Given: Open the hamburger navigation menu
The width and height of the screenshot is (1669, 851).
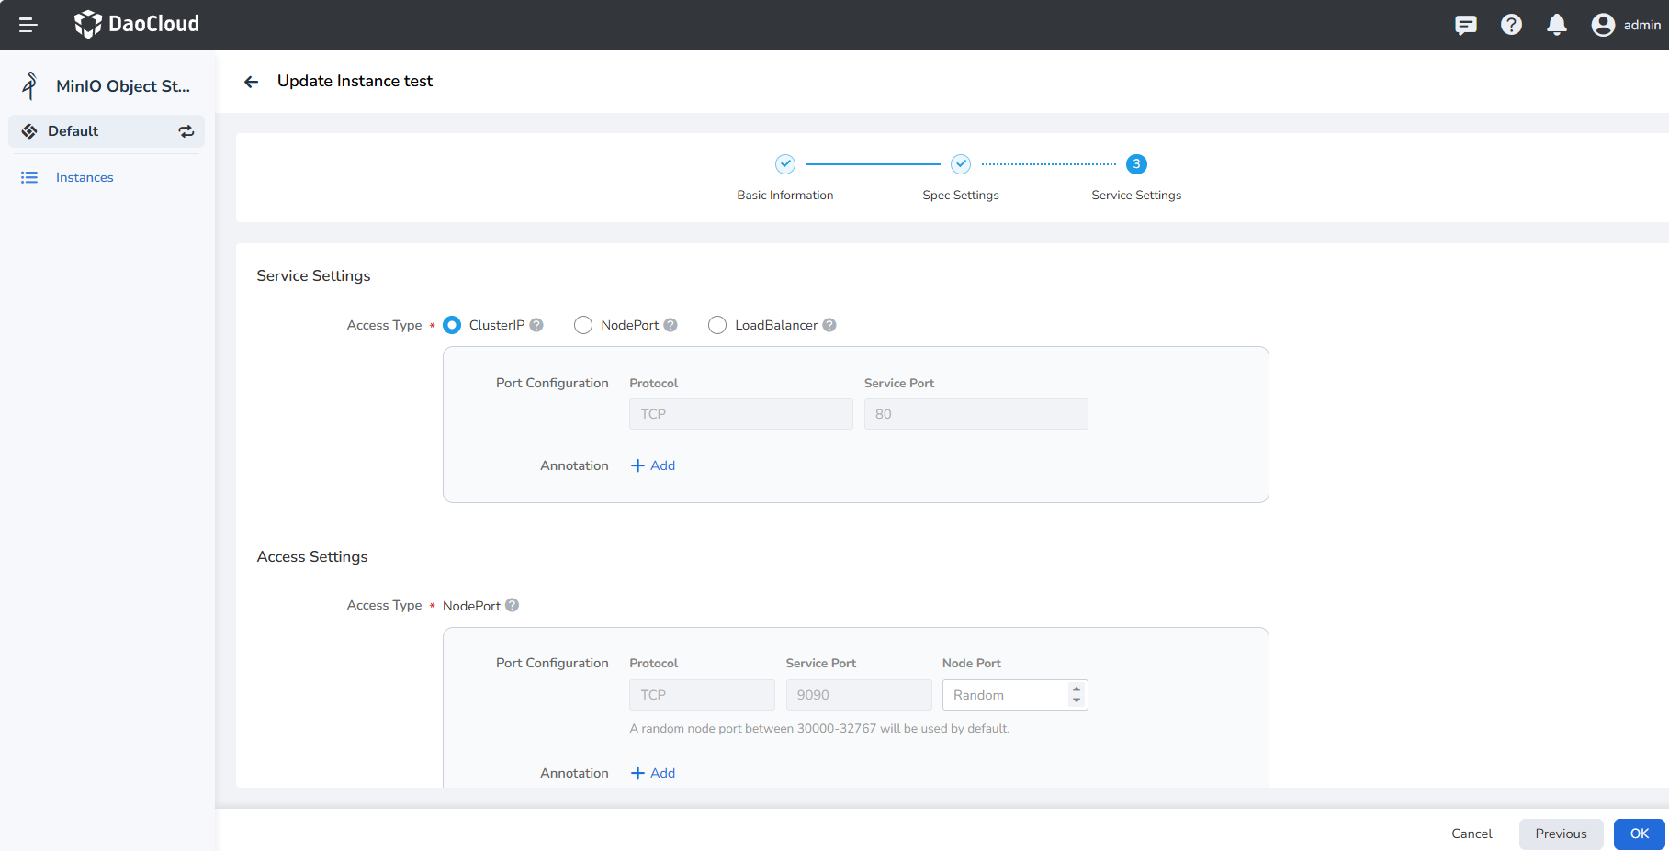Looking at the screenshot, I should [x=28, y=25].
